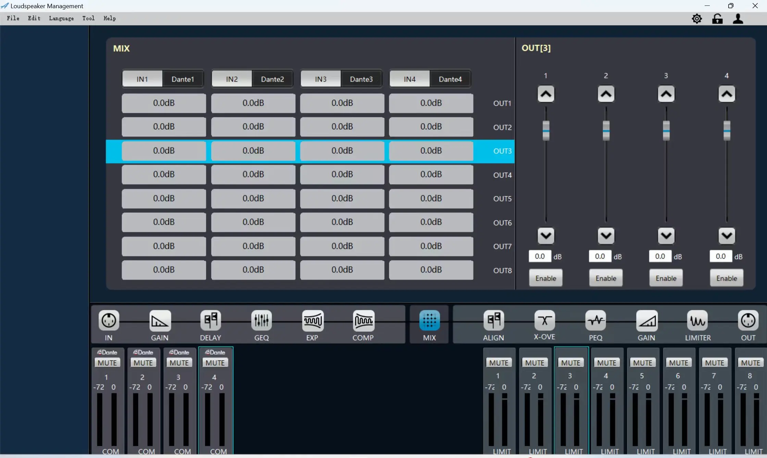Mute output channel 7
Viewport: 767px width, 458px height.
[715, 363]
